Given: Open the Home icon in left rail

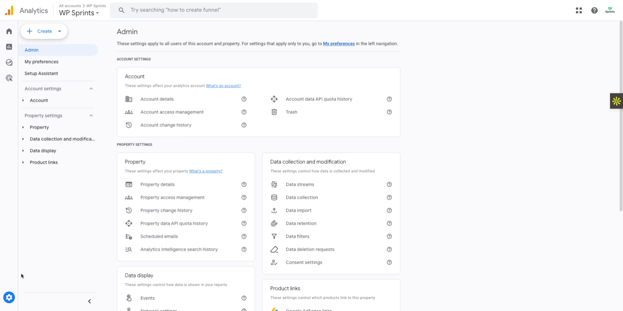Looking at the screenshot, I should 9,31.
